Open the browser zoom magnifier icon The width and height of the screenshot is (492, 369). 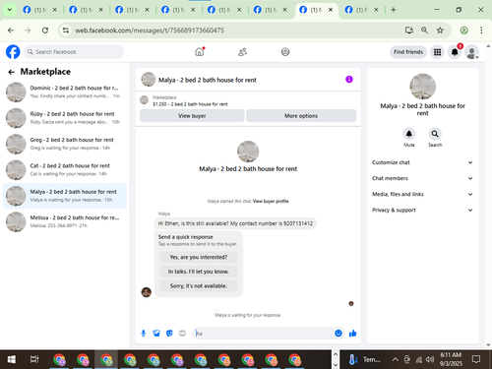424,31
